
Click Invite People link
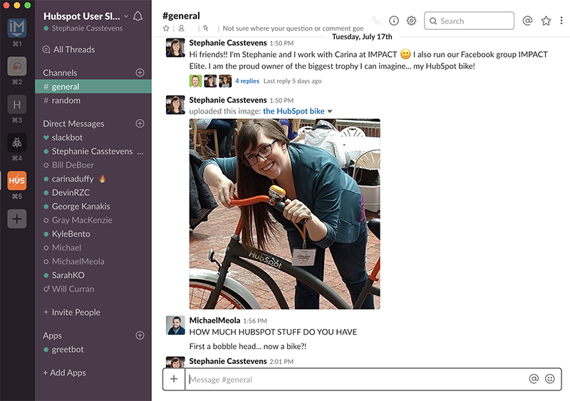(72, 312)
